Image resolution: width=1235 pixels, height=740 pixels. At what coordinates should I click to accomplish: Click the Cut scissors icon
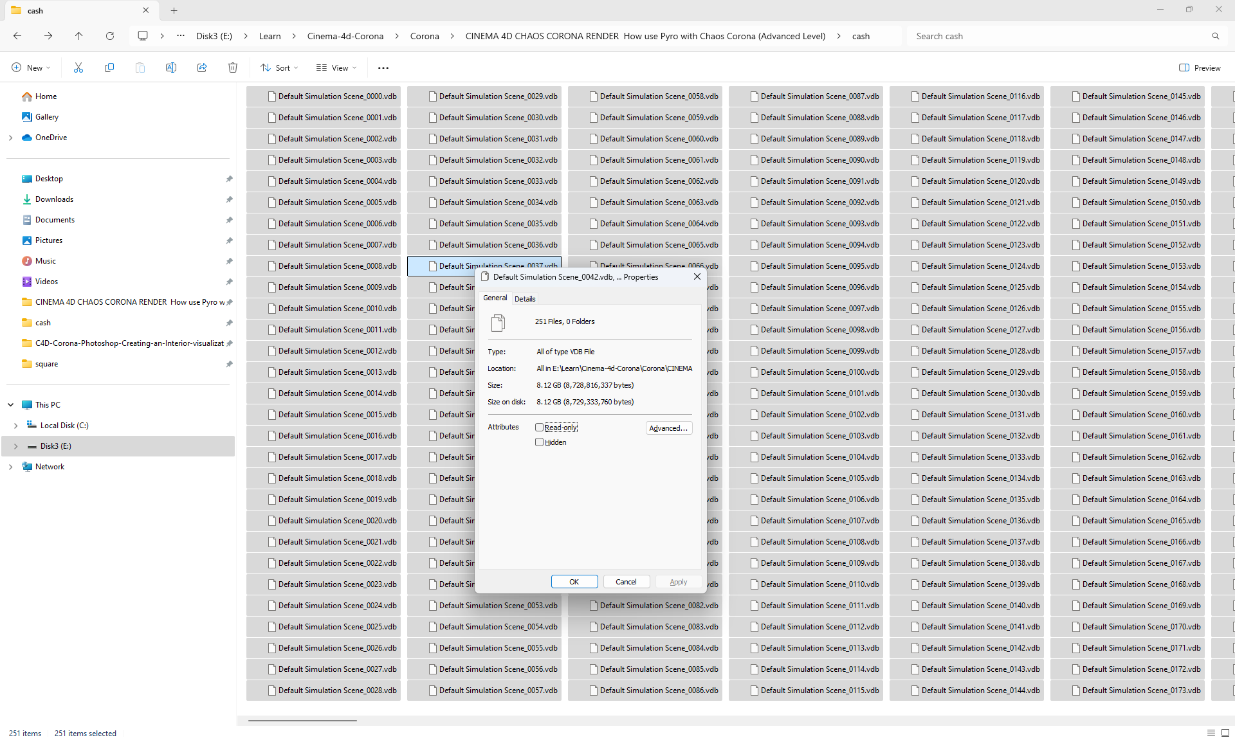(78, 68)
